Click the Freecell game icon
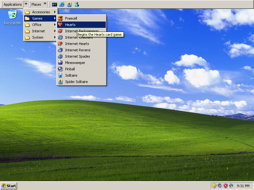The height and width of the screenshot is (190, 254). (x=60, y=18)
